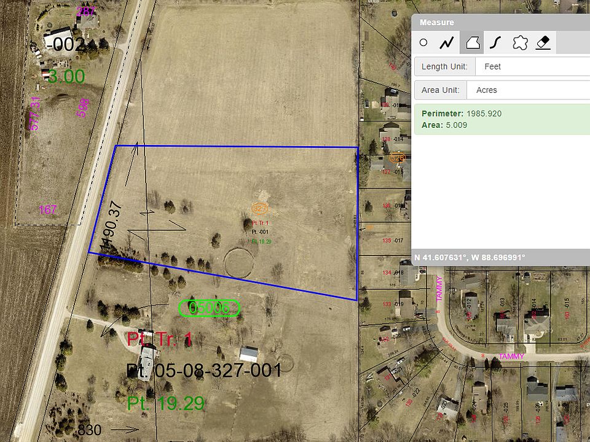The image size is (590, 442).
Task: Click the eraser to clear measurements
Action: 543,42
